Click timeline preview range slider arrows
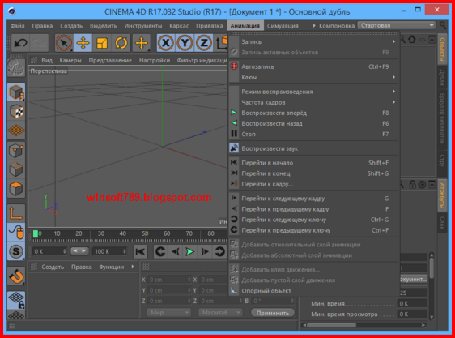455x338 pixels. pos(79,250)
